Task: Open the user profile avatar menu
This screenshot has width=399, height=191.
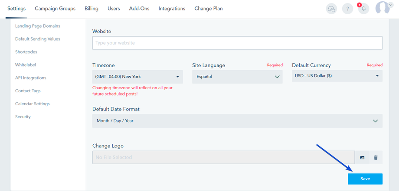Action: (x=383, y=8)
